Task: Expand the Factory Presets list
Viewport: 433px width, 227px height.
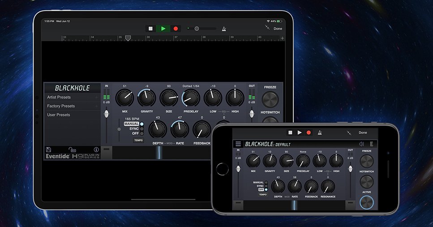Action: pyautogui.click(x=72, y=106)
